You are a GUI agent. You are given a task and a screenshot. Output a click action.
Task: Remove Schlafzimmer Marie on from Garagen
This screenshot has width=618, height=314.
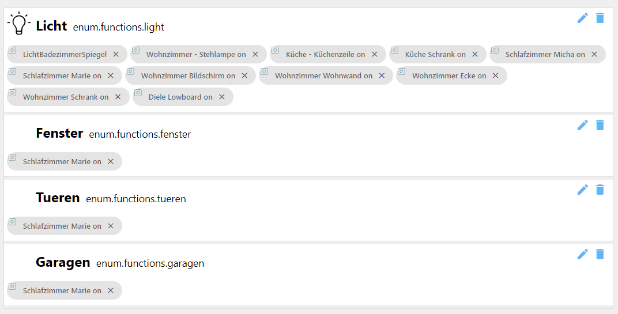pos(111,290)
